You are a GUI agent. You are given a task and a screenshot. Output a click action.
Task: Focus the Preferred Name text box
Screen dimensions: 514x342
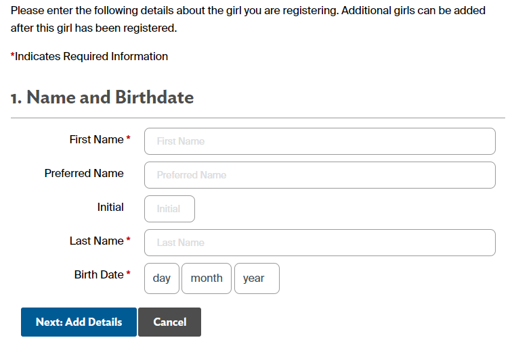pyautogui.click(x=320, y=175)
